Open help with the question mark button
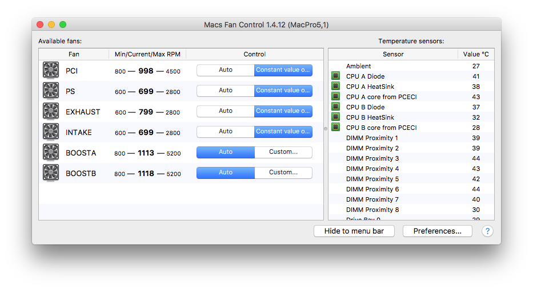 coord(487,231)
